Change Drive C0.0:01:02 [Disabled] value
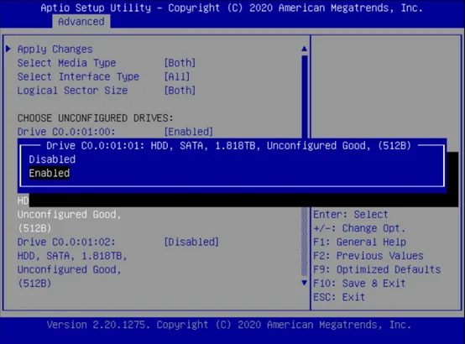This screenshot has width=465, height=344. click(x=191, y=242)
